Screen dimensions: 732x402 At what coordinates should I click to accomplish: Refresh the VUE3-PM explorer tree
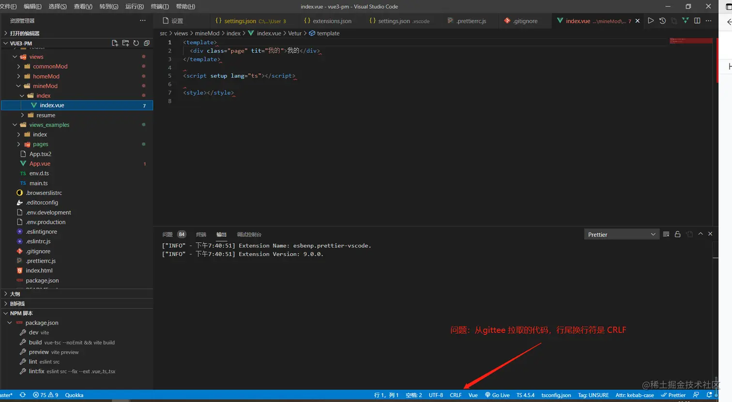[136, 43]
